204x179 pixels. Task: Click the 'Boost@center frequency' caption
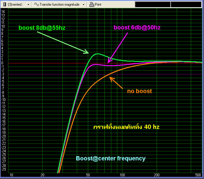pyautogui.click(x=111, y=159)
